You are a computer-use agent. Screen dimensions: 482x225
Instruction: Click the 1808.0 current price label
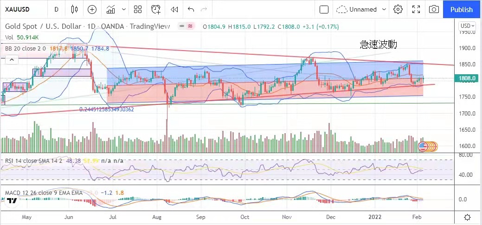click(467, 79)
